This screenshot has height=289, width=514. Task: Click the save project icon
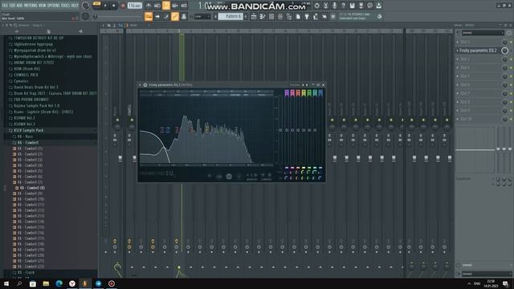[352, 6]
